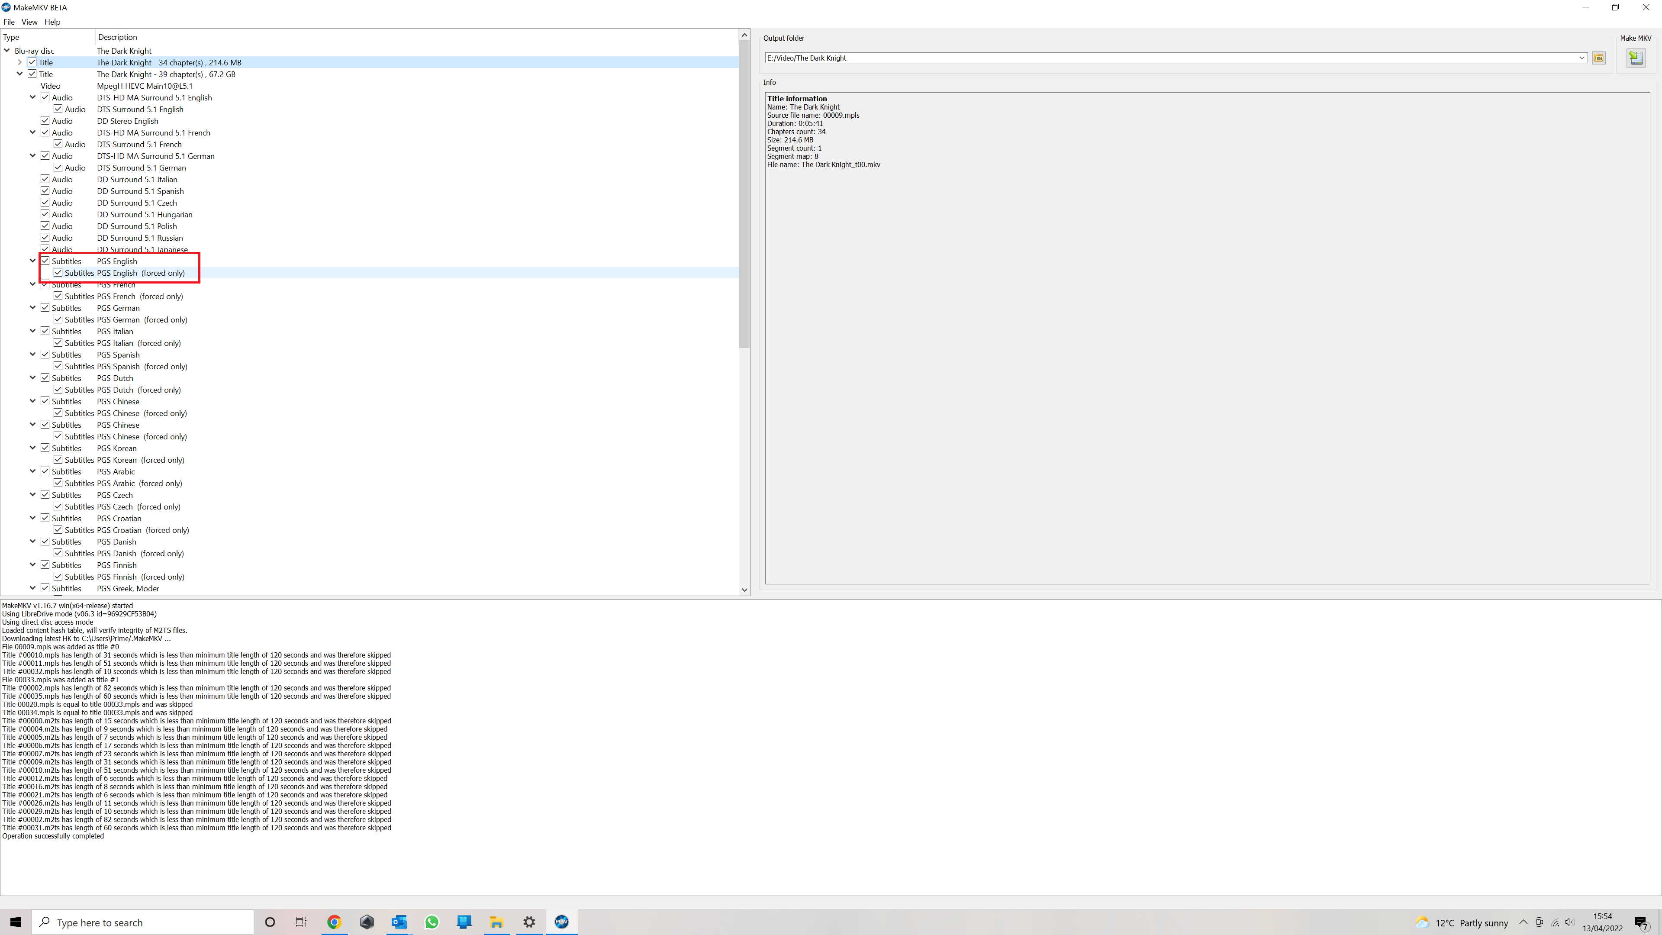
Task: Click the Type column header
Action: pyautogui.click(x=48, y=37)
